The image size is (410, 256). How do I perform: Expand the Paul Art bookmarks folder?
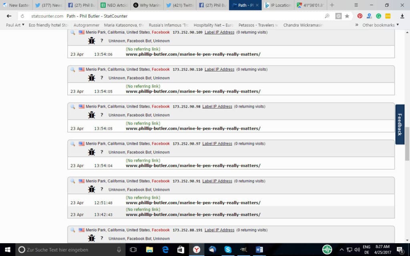[15, 25]
